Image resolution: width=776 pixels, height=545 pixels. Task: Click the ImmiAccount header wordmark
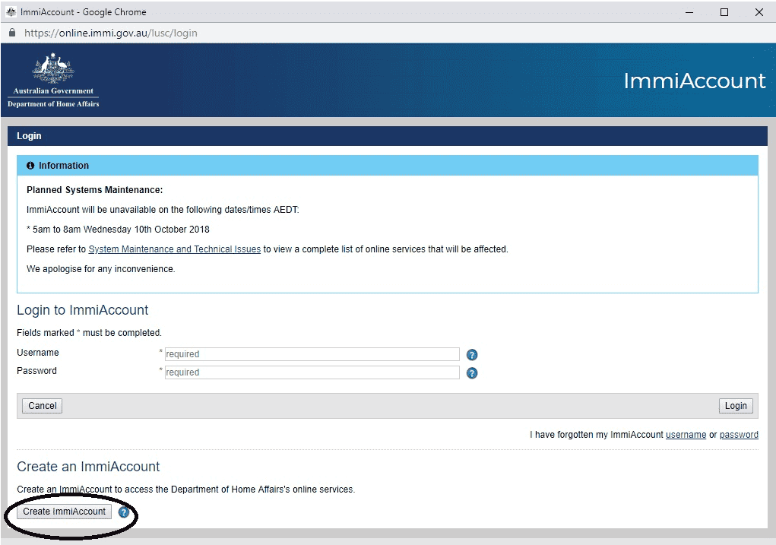pyautogui.click(x=693, y=81)
